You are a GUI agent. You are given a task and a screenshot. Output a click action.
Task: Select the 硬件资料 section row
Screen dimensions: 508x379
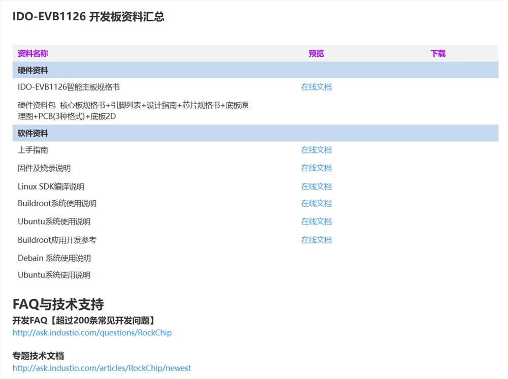[256, 70]
